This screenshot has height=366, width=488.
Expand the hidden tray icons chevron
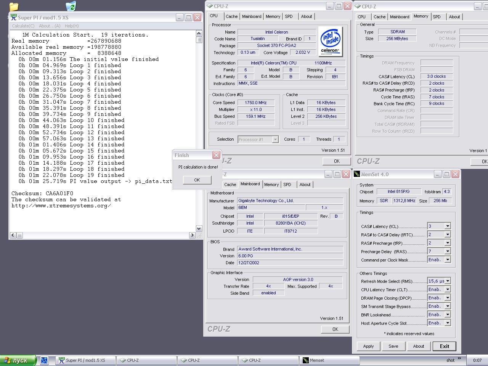(459, 358)
